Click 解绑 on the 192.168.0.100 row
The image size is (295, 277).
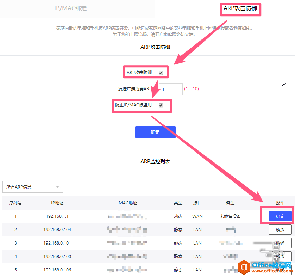coord(280,256)
